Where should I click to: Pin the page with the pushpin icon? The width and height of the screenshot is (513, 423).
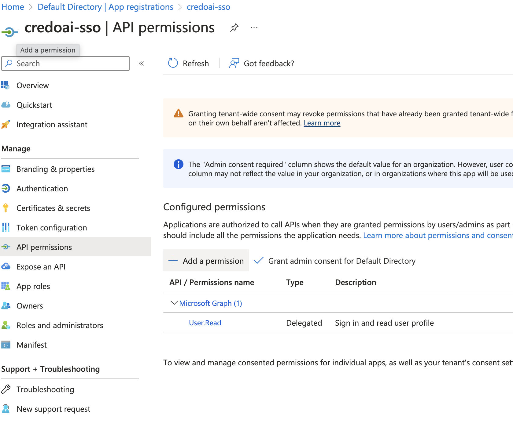[234, 28]
